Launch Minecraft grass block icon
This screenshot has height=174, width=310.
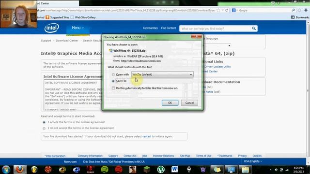coord(147,170)
